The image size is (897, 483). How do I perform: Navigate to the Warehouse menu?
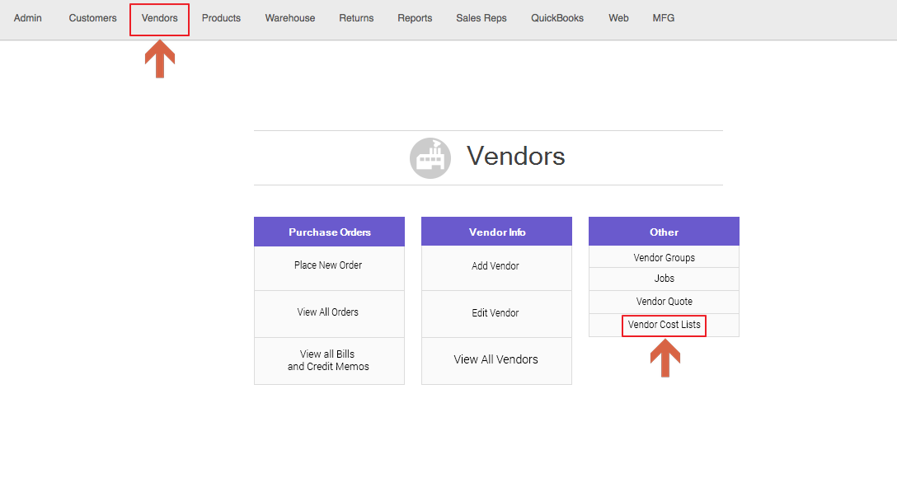[290, 18]
